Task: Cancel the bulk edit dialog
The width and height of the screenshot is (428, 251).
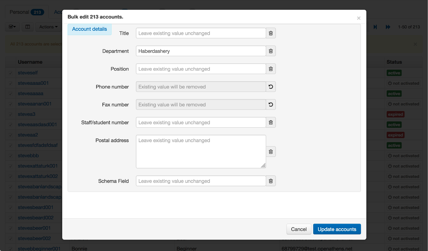Action: coord(299,229)
